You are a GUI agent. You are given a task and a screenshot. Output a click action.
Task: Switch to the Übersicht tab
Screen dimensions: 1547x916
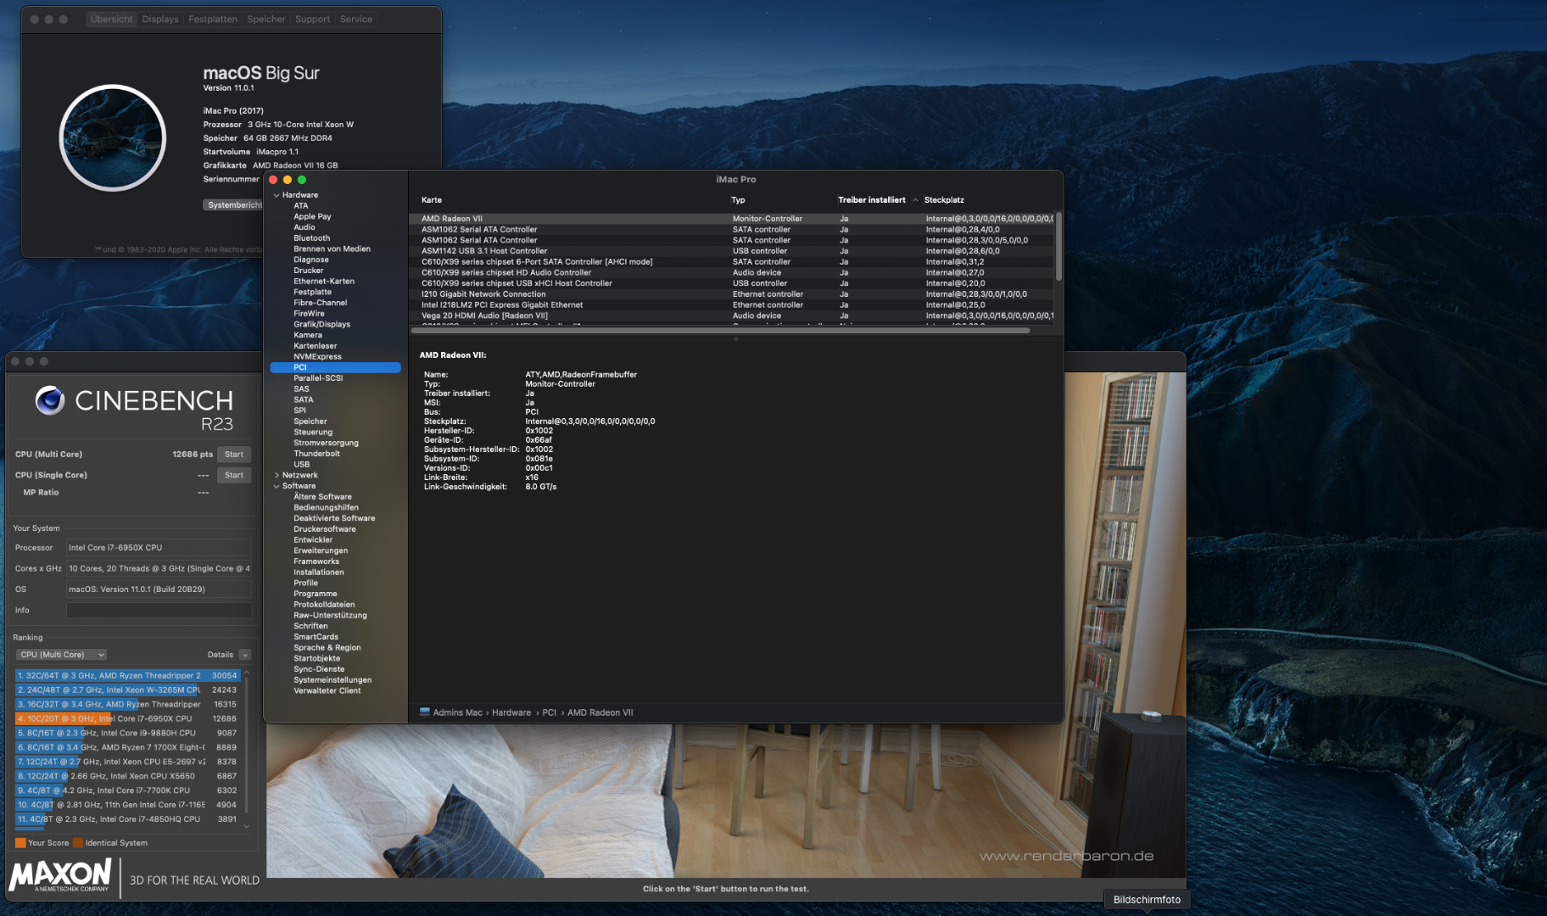[x=111, y=20]
